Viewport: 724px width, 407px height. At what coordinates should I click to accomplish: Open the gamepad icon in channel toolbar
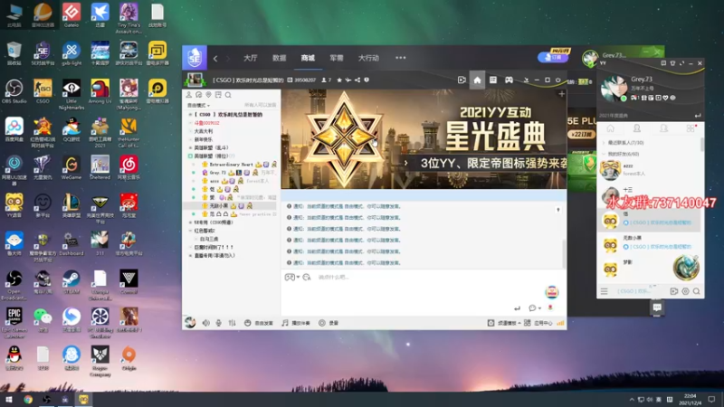509,80
